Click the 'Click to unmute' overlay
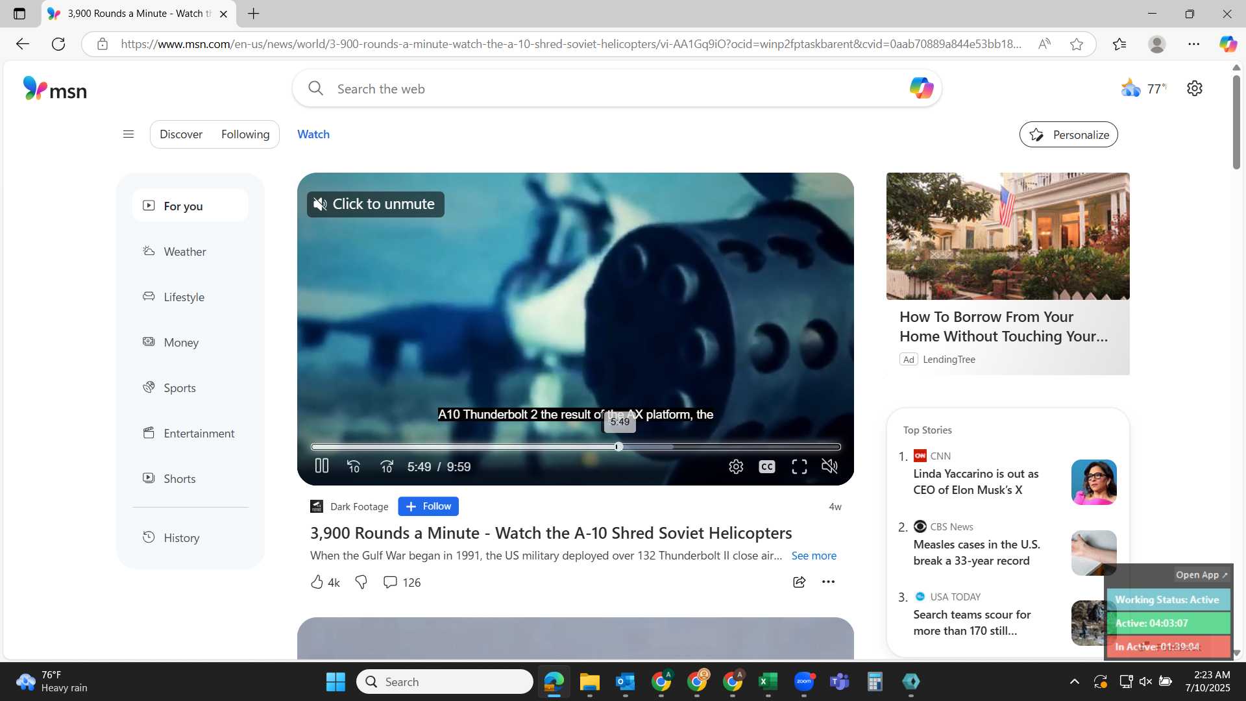1246x701 pixels. (x=375, y=204)
